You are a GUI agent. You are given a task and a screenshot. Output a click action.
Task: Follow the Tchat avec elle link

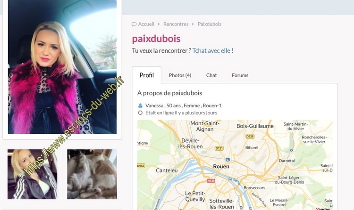(x=213, y=50)
